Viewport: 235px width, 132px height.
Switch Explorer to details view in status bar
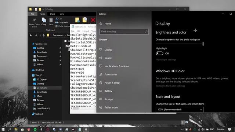point(182,122)
